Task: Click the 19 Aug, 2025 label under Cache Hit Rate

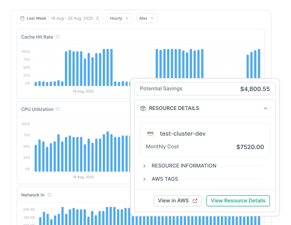Action: click(x=83, y=91)
